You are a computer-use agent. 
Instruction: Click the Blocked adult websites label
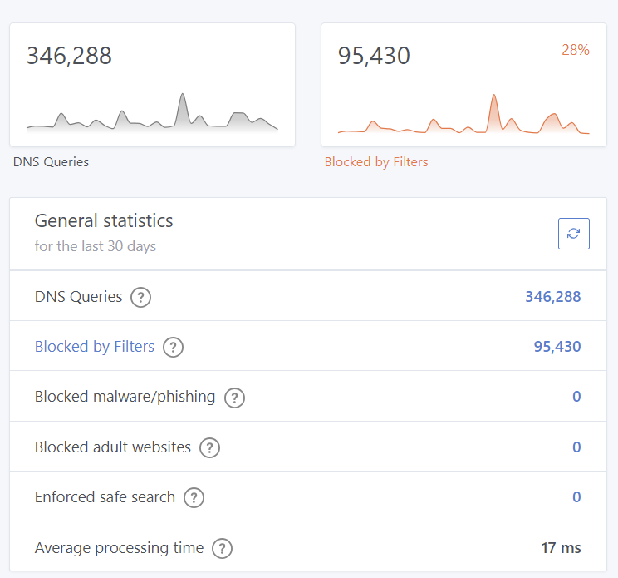pos(113,447)
